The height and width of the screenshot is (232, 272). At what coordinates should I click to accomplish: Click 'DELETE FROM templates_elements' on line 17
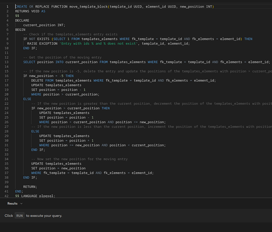click(x=61, y=80)
